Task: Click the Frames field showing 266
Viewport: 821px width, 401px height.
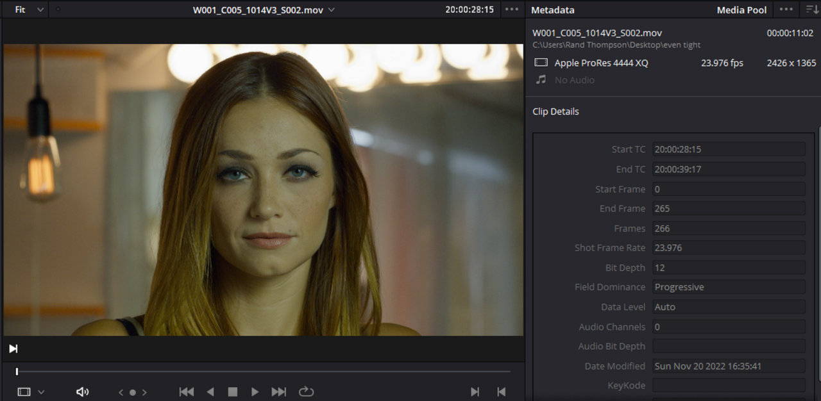Action: click(x=729, y=228)
